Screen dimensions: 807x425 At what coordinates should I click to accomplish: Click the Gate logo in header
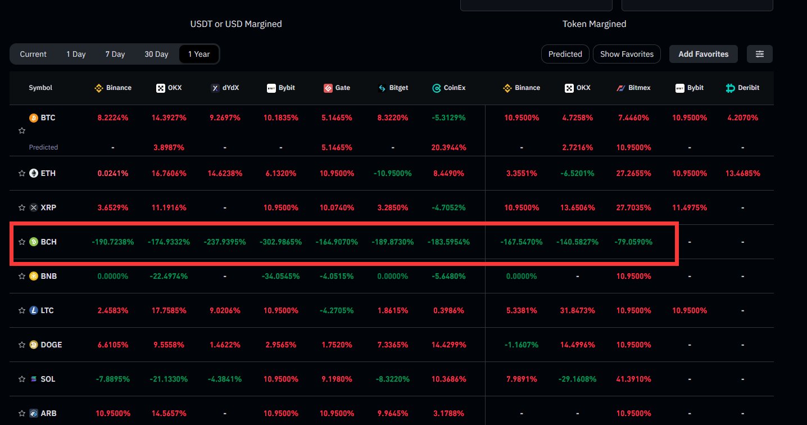pyautogui.click(x=328, y=88)
